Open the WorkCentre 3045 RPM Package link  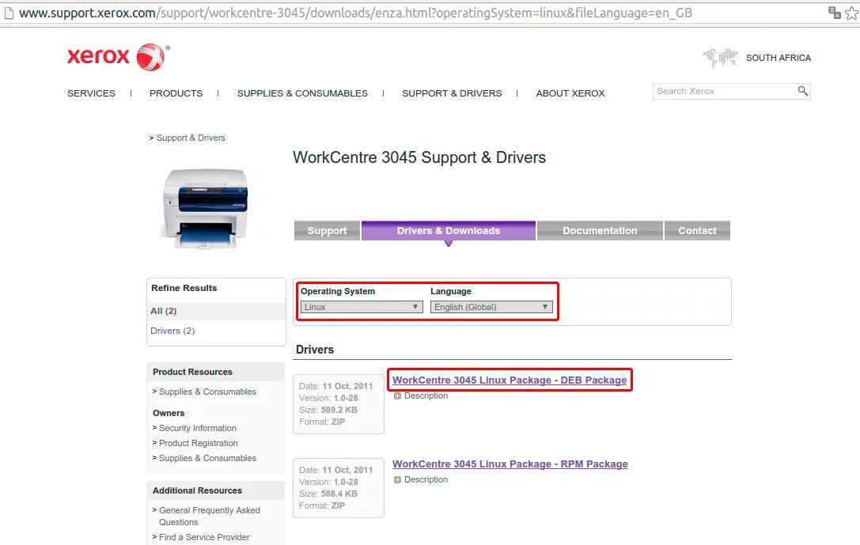click(x=510, y=464)
